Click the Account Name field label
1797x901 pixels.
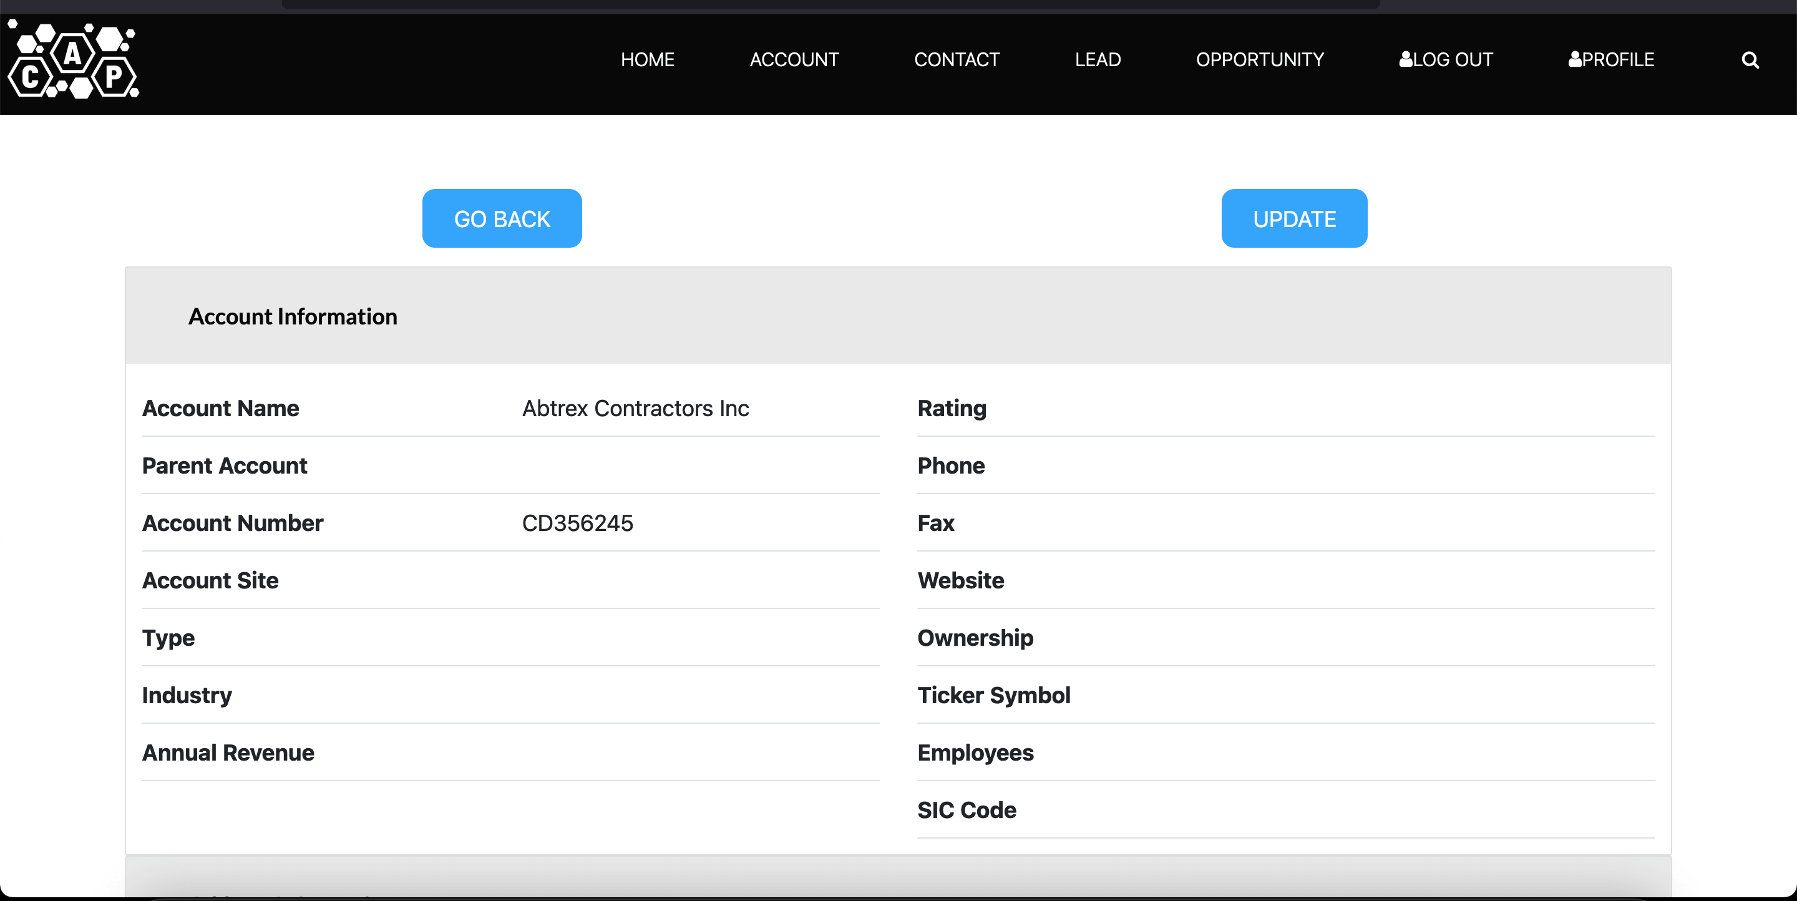(x=220, y=408)
